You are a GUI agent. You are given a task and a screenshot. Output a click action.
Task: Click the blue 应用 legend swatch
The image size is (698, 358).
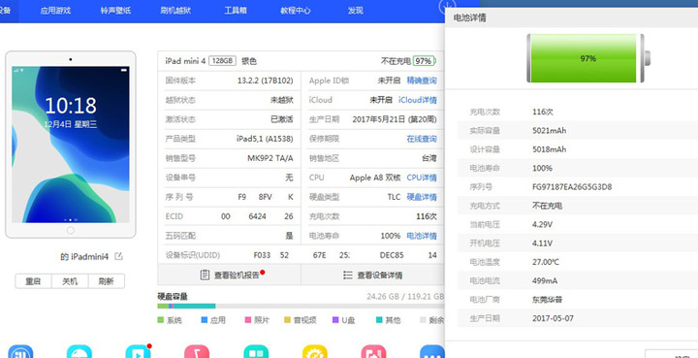point(205,320)
